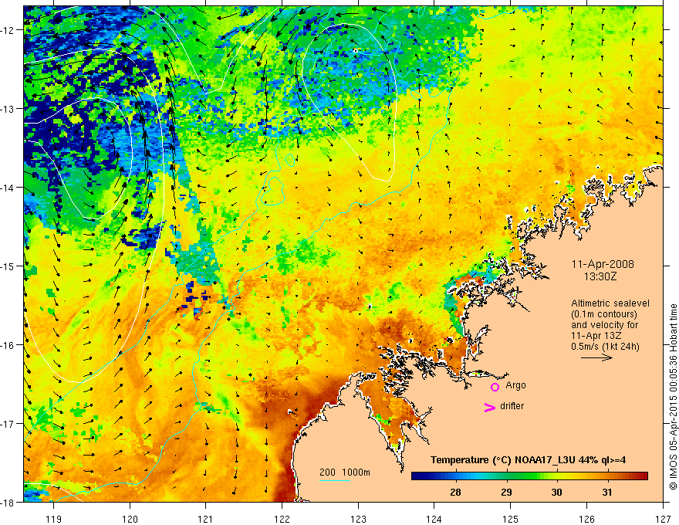This screenshot has height=525, width=679.
Task: Click the time text 13:30Z
Action: 600,276
